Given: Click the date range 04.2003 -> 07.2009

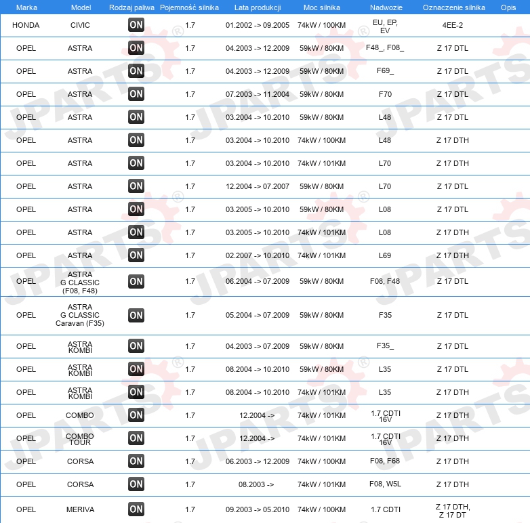Looking at the screenshot, I should click(x=258, y=346).
